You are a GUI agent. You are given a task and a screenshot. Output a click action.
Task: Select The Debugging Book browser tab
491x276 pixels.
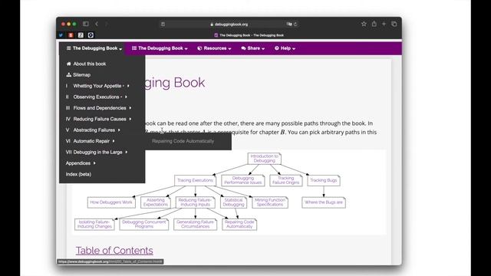pyautogui.click(x=249, y=35)
